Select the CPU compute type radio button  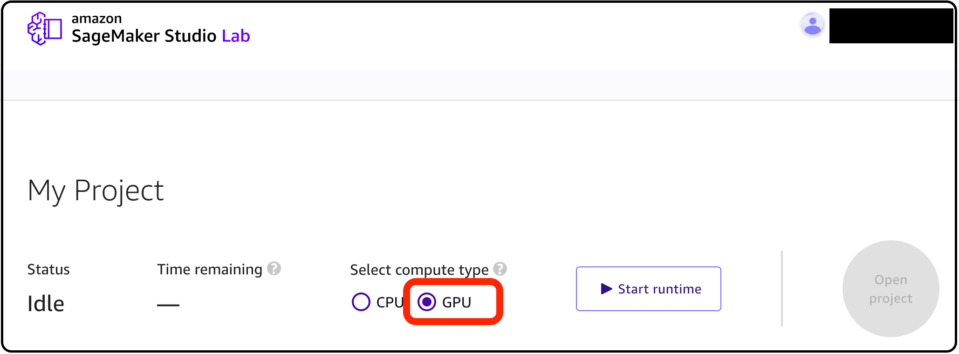[361, 302]
